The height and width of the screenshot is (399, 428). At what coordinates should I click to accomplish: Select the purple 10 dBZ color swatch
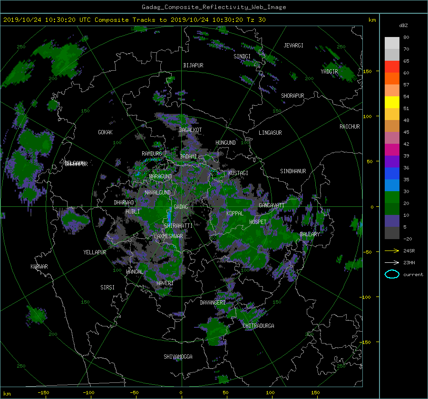(x=392, y=221)
